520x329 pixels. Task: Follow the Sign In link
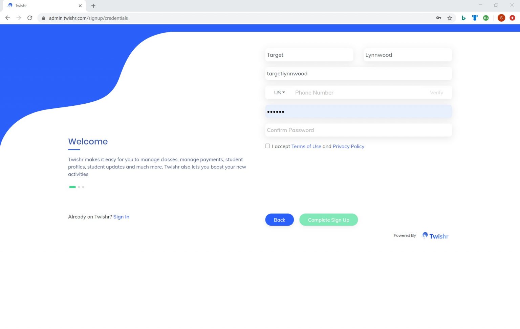(x=121, y=217)
